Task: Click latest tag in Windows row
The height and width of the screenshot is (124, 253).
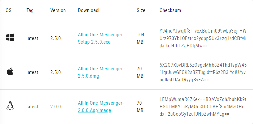Action: [x=32, y=38]
